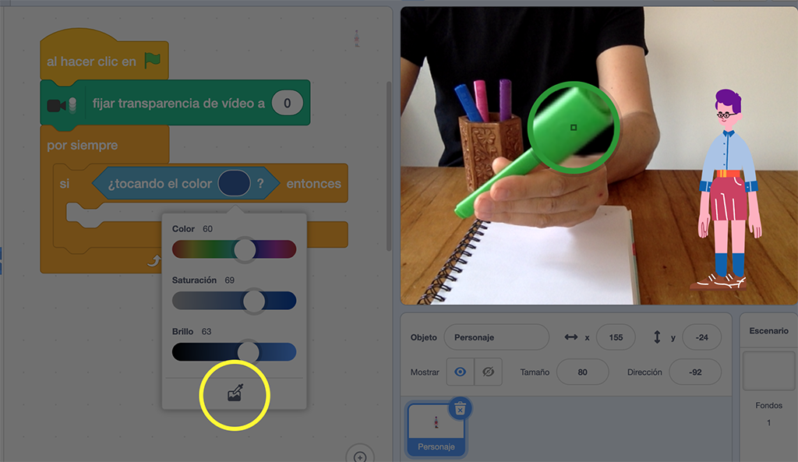Adjust the Brillo slider handle
Screen dimensions: 798x462
pos(249,352)
